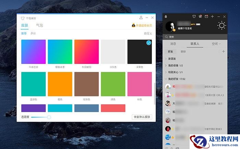The height and width of the screenshot is (149, 240).
Task: Click the plus icon in QQ panel header
Action: [212, 16]
